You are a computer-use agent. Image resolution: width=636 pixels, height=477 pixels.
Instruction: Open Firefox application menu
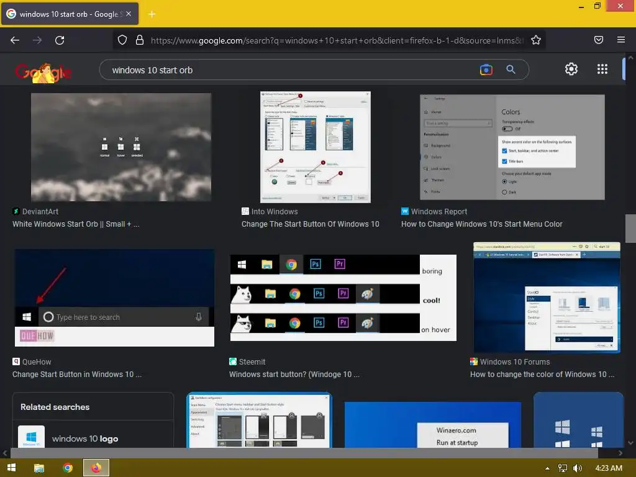point(620,40)
